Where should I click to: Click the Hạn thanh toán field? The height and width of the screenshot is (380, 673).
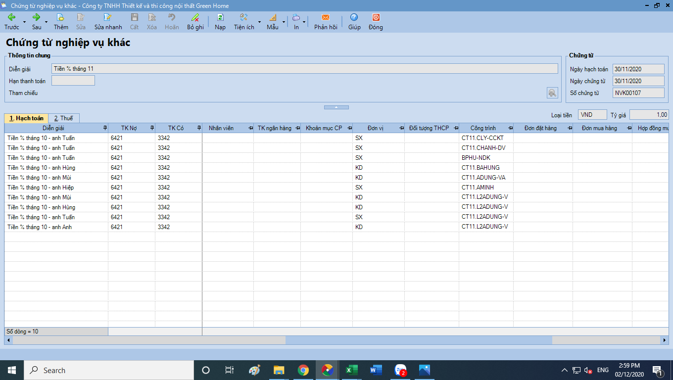pos(73,81)
